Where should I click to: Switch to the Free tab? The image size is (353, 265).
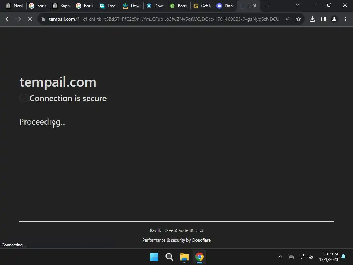coord(108,6)
